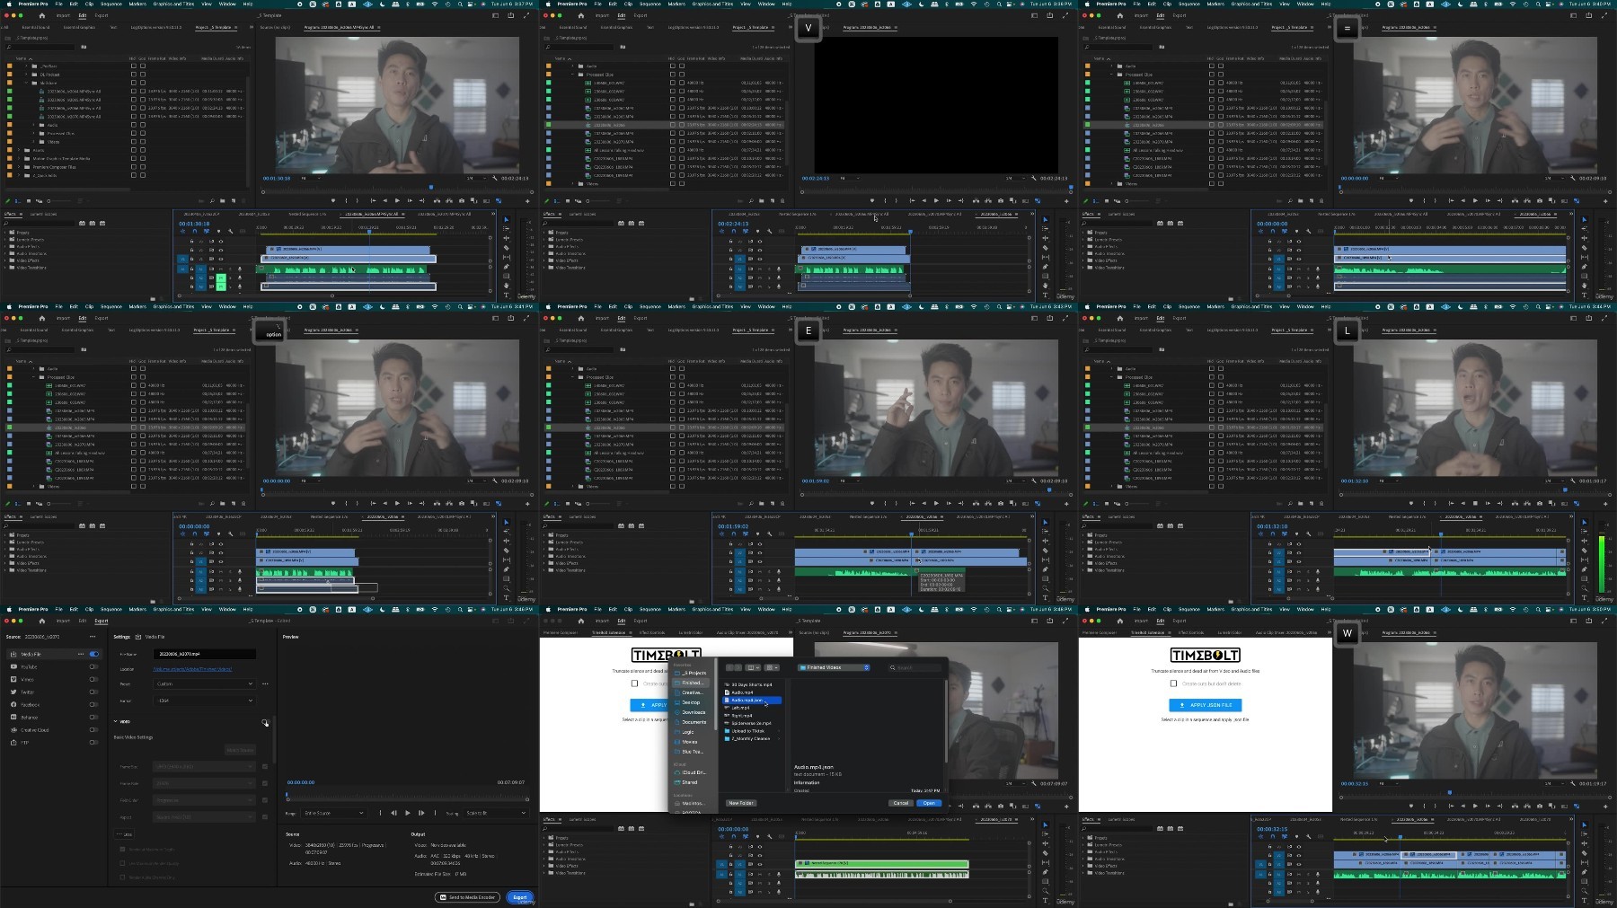
Task: Enable the Creative Cloud export toggle
Action: [93, 729]
